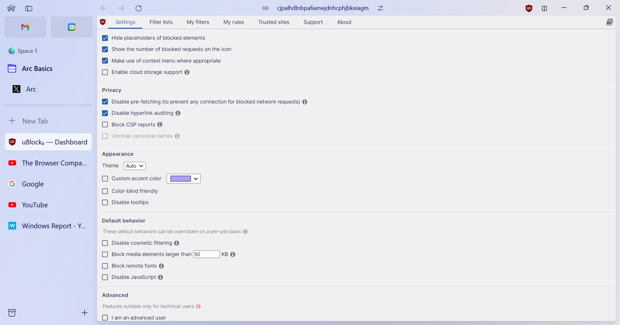Open the pinned Google Calendar favorite

72,27
